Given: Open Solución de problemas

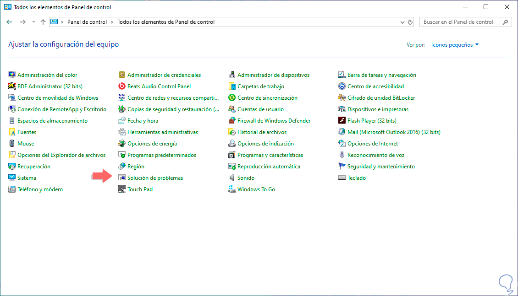Looking at the screenshot, I should (x=155, y=178).
